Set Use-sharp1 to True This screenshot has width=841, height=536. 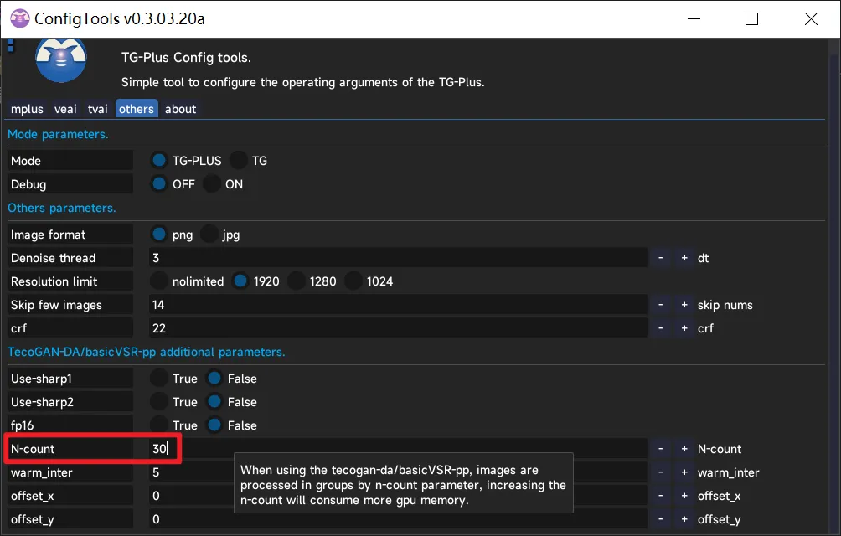click(x=159, y=379)
